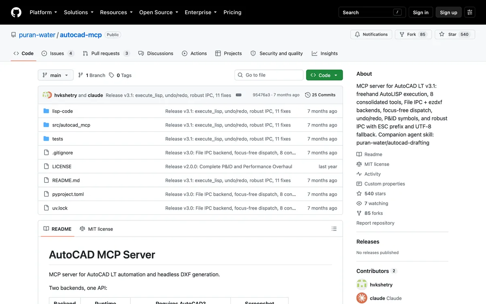The height and width of the screenshot is (304, 486).
Task: Open 25 Commits history
Action: (320, 95)
